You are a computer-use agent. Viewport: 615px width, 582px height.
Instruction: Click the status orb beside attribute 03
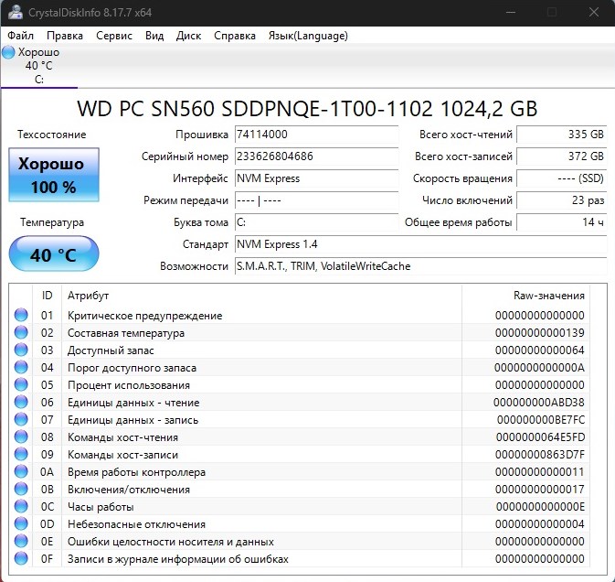pos(21,350)
